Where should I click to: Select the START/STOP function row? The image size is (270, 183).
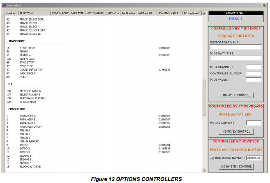tap(28, 48)
